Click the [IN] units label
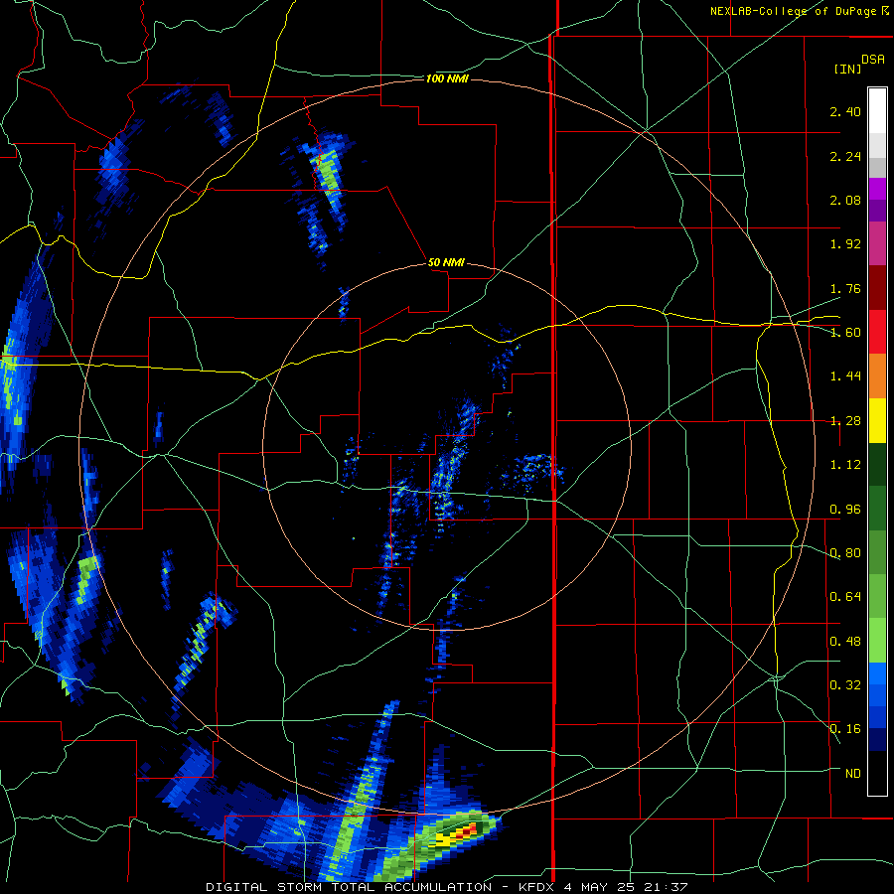894x894 pixels. click(x=847, y=69)
